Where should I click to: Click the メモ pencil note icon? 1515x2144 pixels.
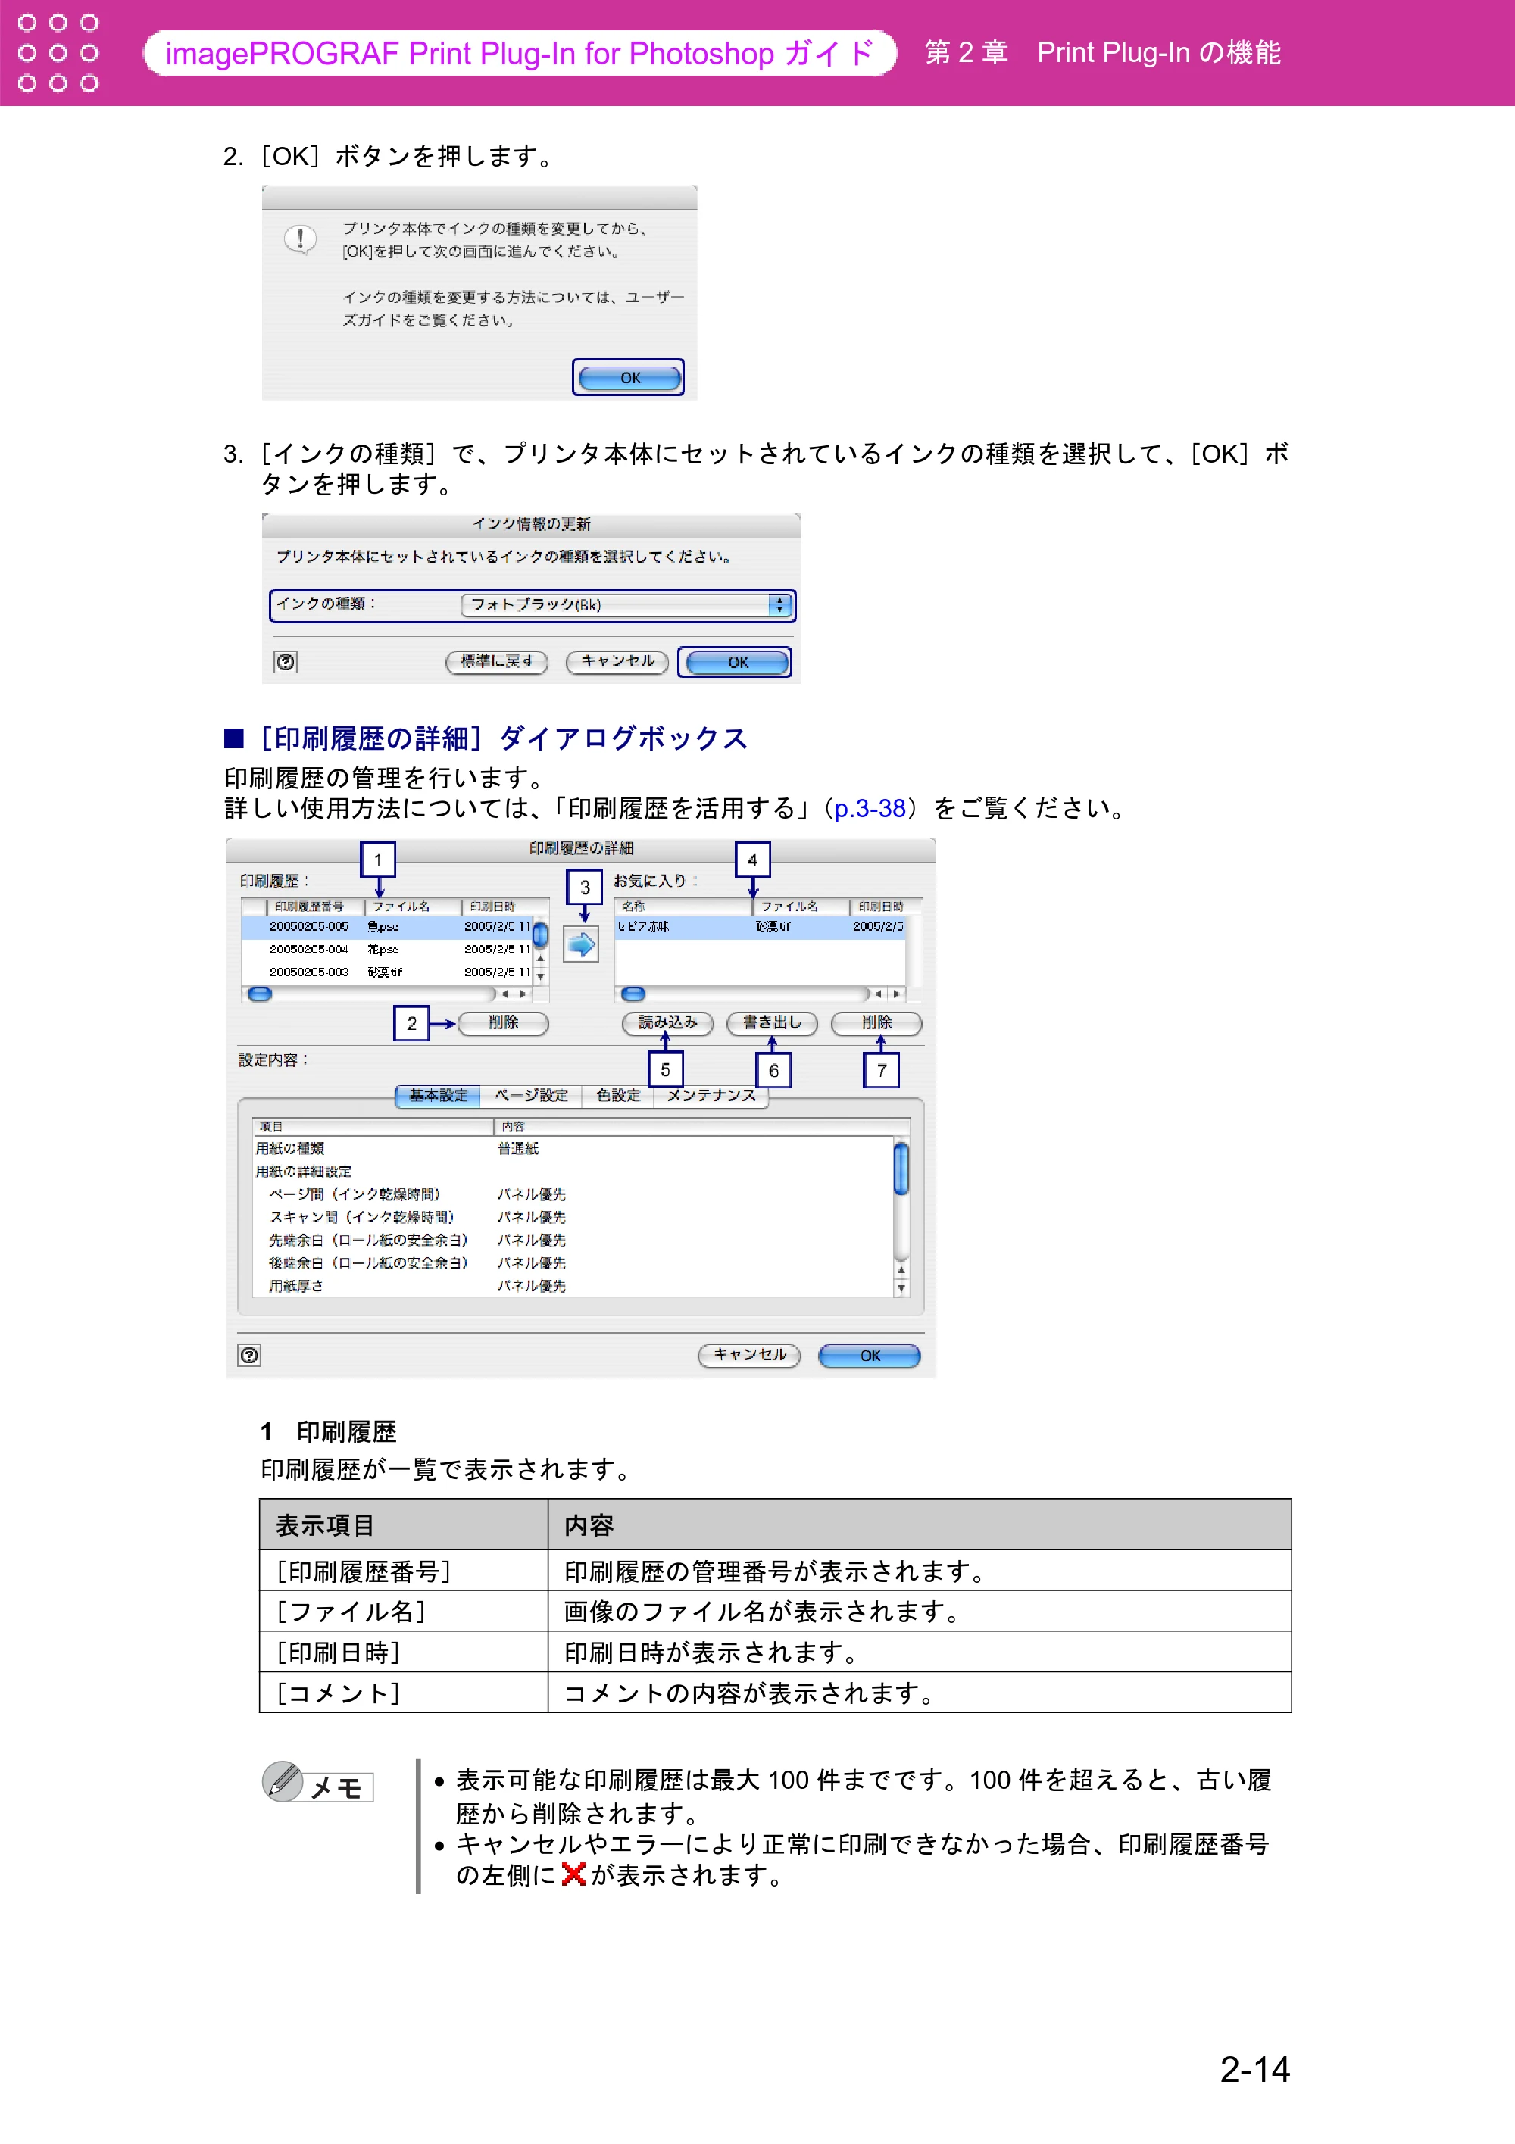[x=282, y=1782]
